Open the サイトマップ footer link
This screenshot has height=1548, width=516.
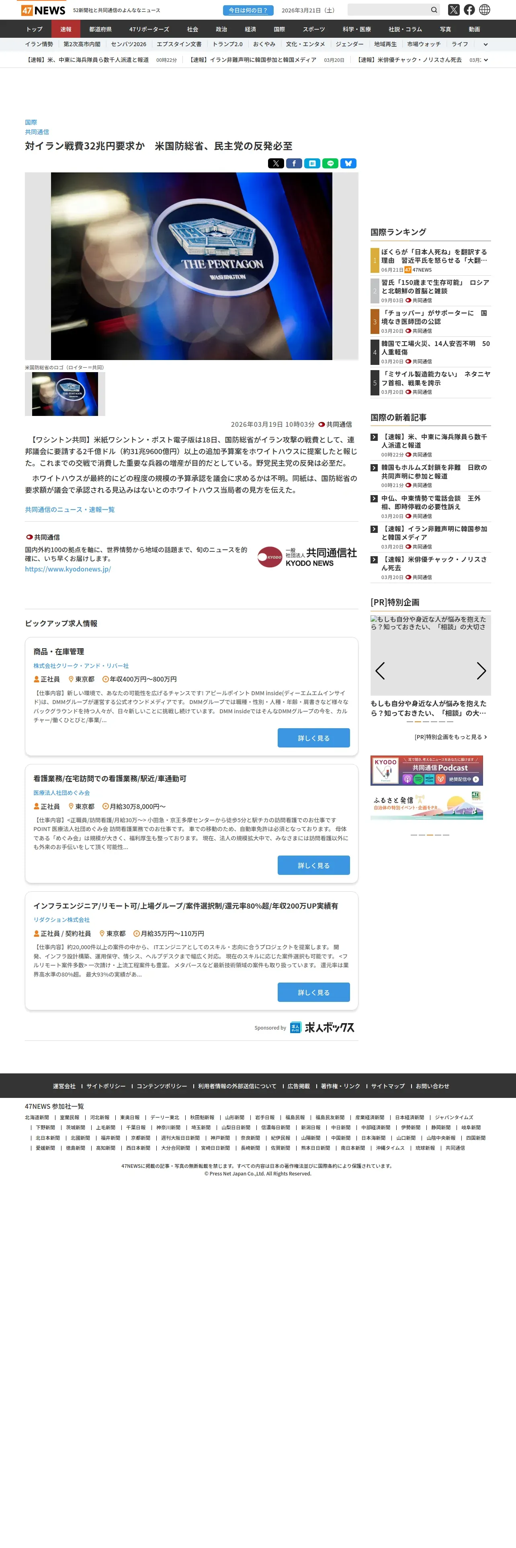387,1087
